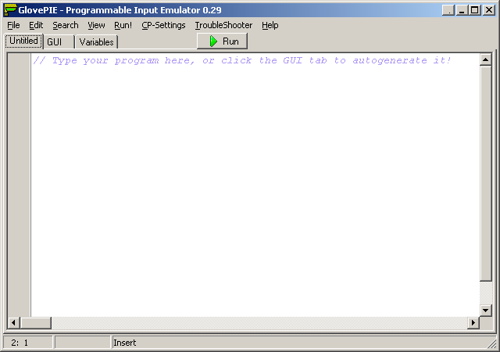This screenshot has width=500, height=352.
Task: Minimize the GlovePIE window
Action: click(462, 10)
